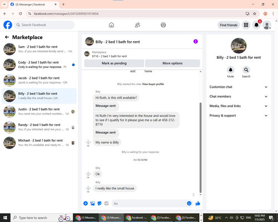Attach a file with the photo icon

point(92,204)
